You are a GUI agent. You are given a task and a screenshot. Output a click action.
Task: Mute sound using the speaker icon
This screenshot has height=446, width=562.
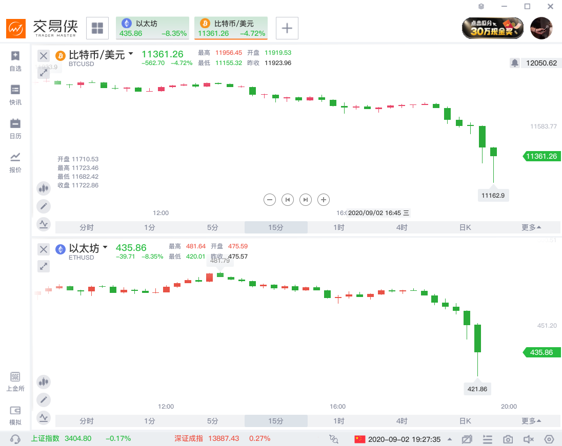coord(528,439)
